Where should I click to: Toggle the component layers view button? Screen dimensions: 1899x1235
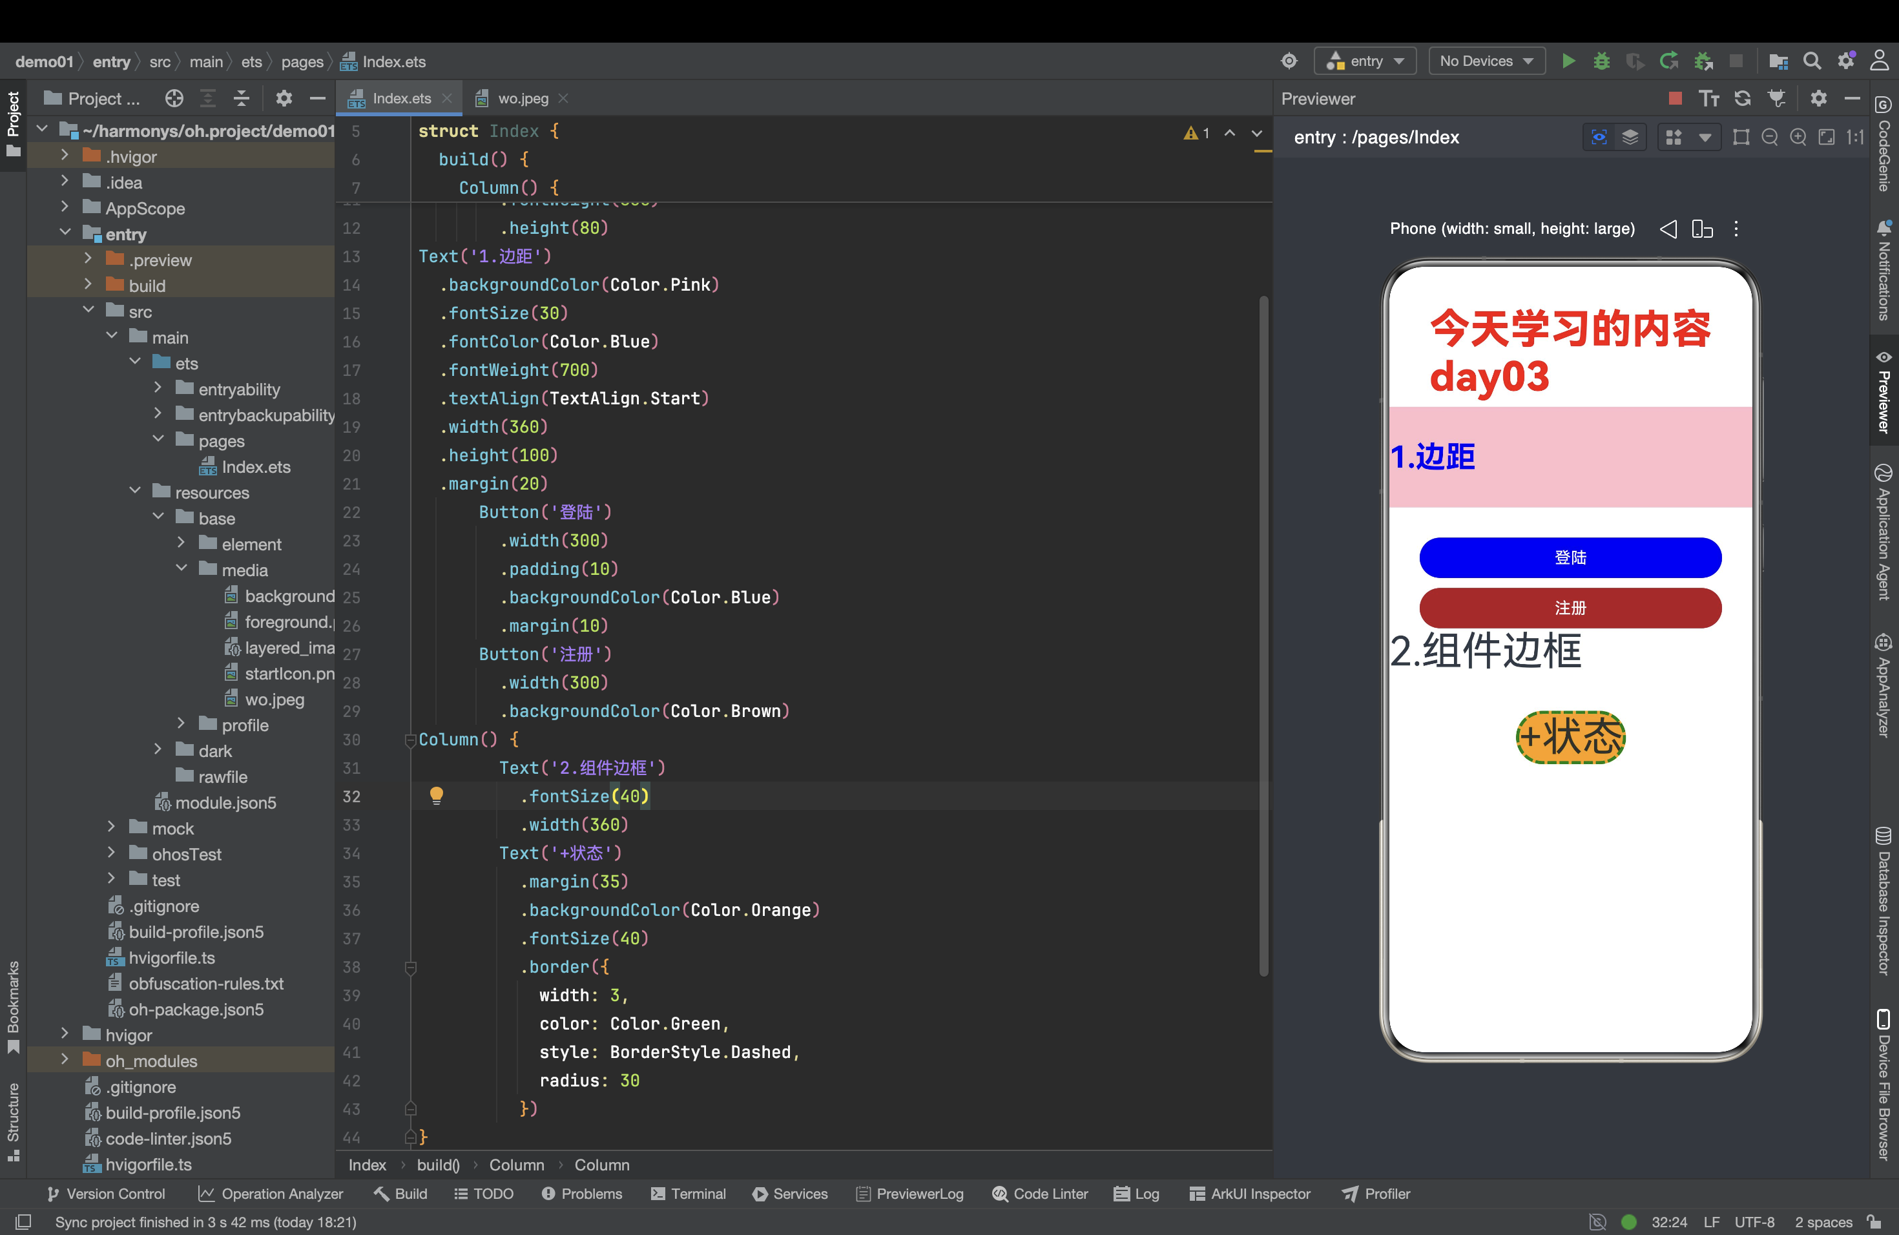coord(1630,137)
